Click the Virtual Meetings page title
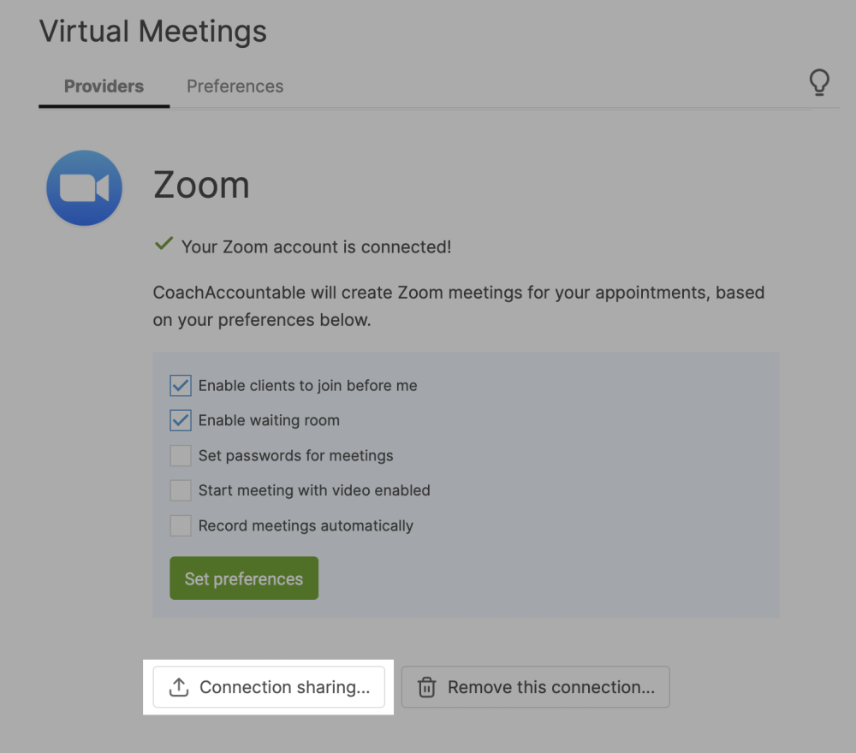 click(152, 31)
